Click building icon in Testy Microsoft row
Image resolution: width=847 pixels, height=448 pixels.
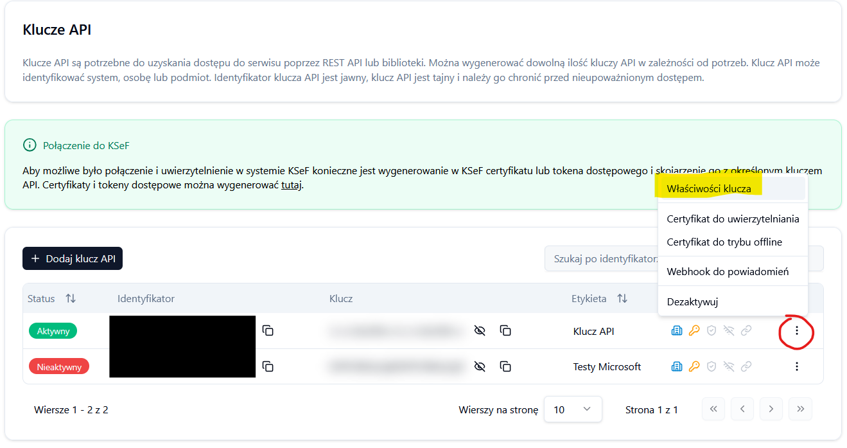point(676,366)
